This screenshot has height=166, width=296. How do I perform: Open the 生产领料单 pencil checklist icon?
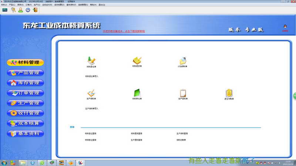point(91,93)
